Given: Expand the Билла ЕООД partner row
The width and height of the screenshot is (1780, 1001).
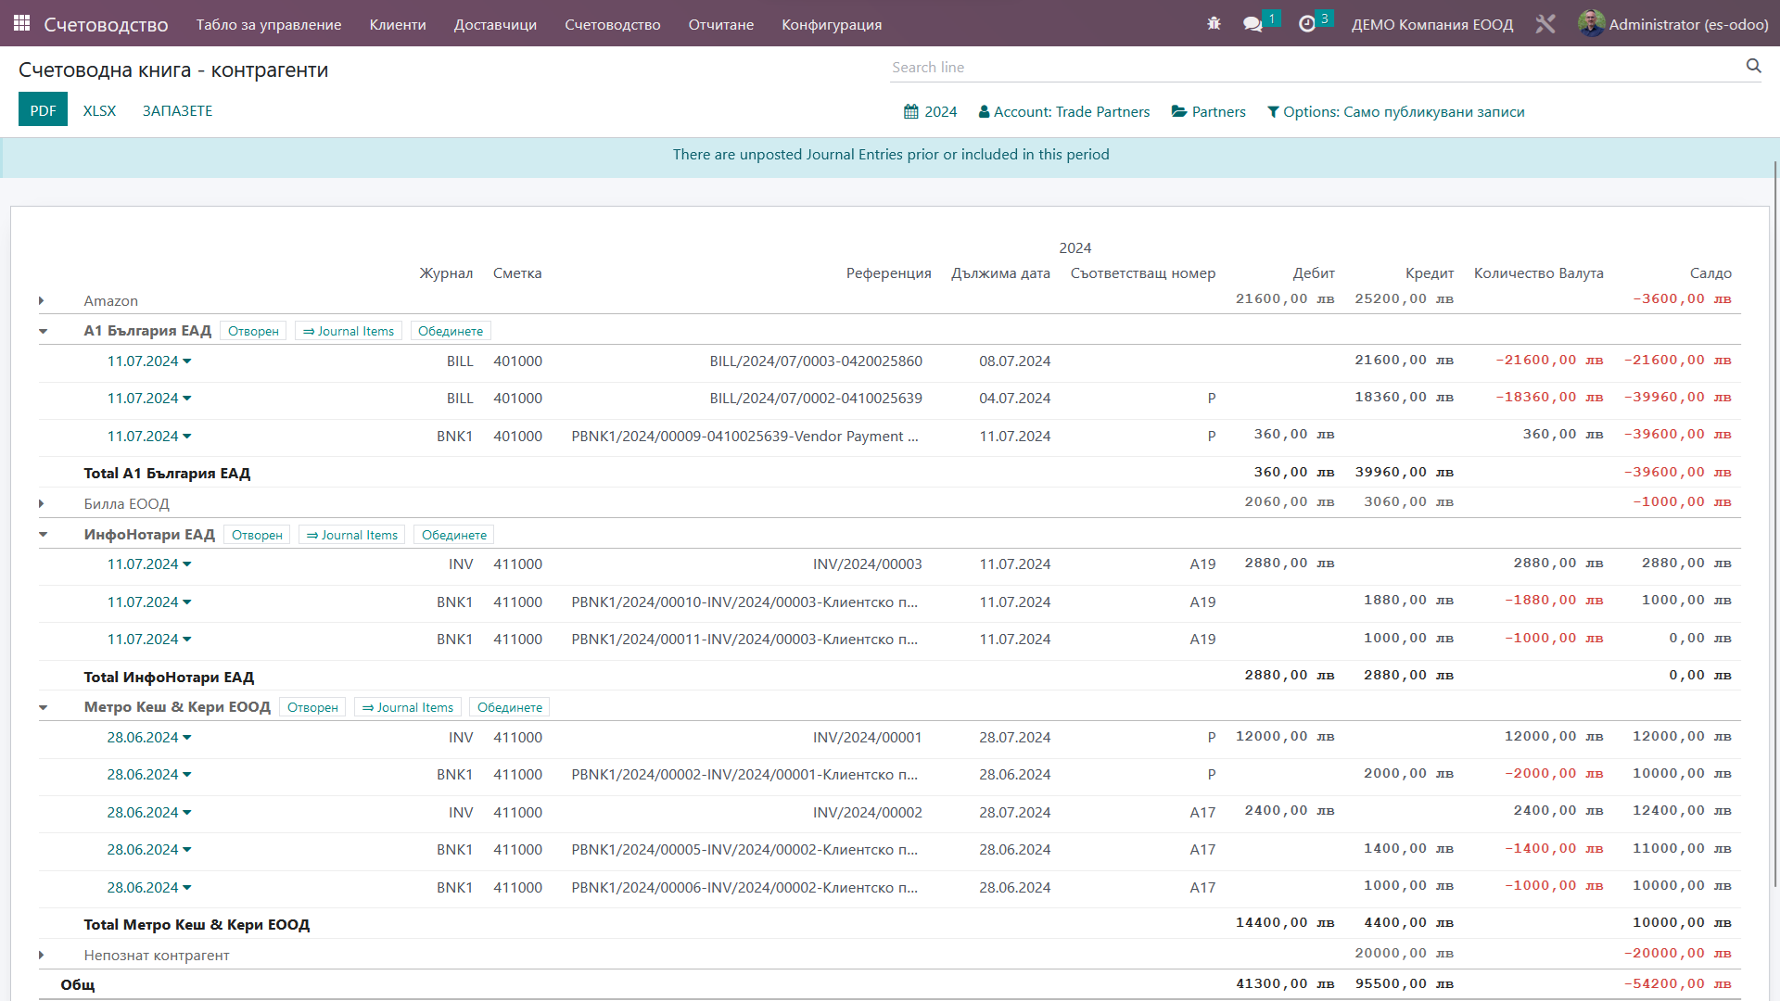Looking at the screenshot, I should [x=41, y=504].
